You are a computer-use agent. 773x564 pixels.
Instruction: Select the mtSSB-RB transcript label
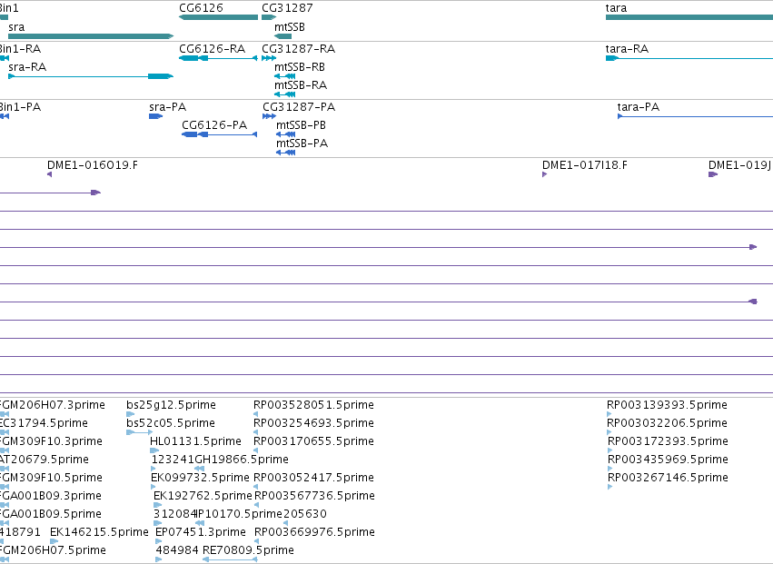coord(300,67)
